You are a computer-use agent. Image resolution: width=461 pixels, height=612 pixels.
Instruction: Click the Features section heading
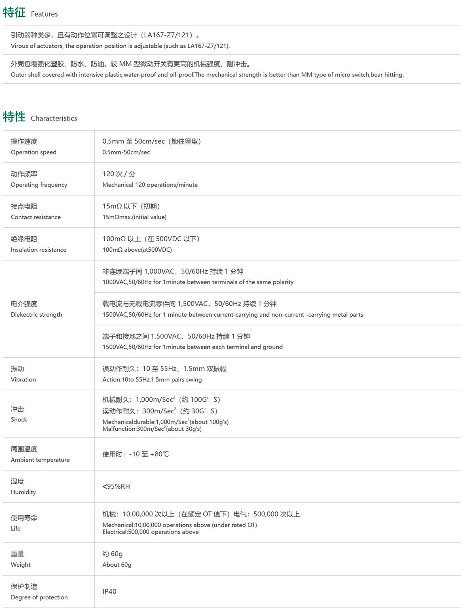pos(30,13)
